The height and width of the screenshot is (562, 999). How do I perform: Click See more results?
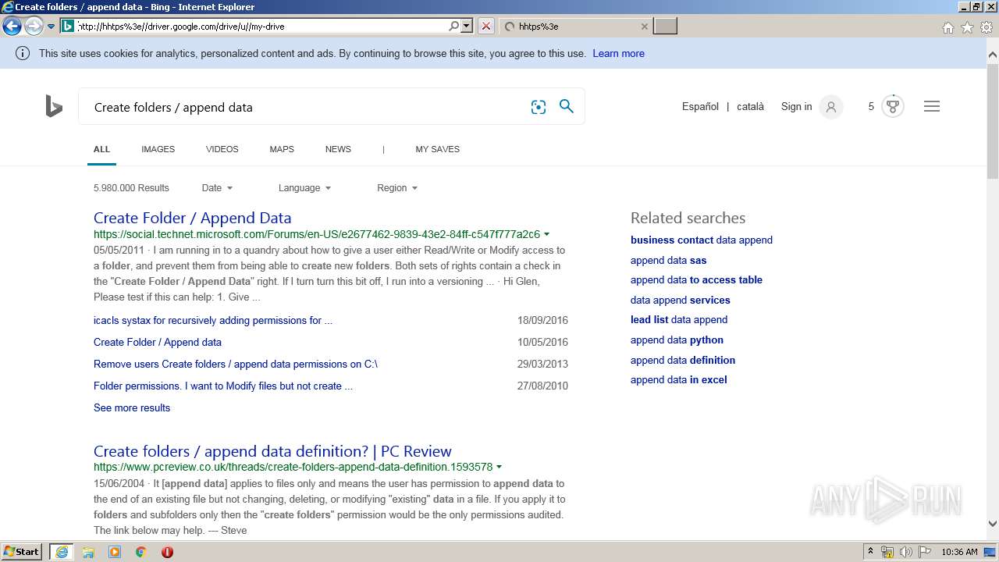click(132, 407)
